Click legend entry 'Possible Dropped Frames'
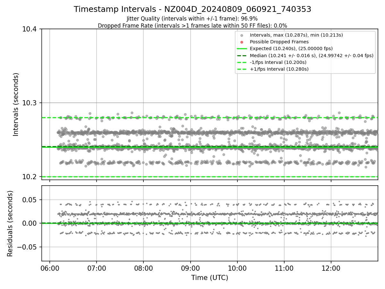The width and height of the screenshot is (385, 289). [279, 42]
